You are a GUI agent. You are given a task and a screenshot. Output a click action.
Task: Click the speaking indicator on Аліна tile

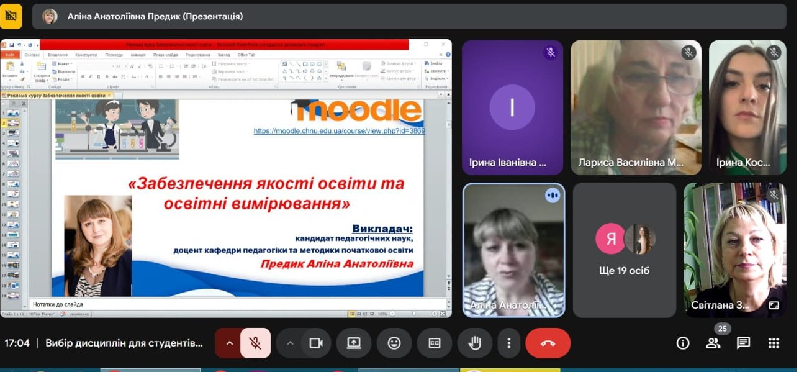(x=552, y=195)
